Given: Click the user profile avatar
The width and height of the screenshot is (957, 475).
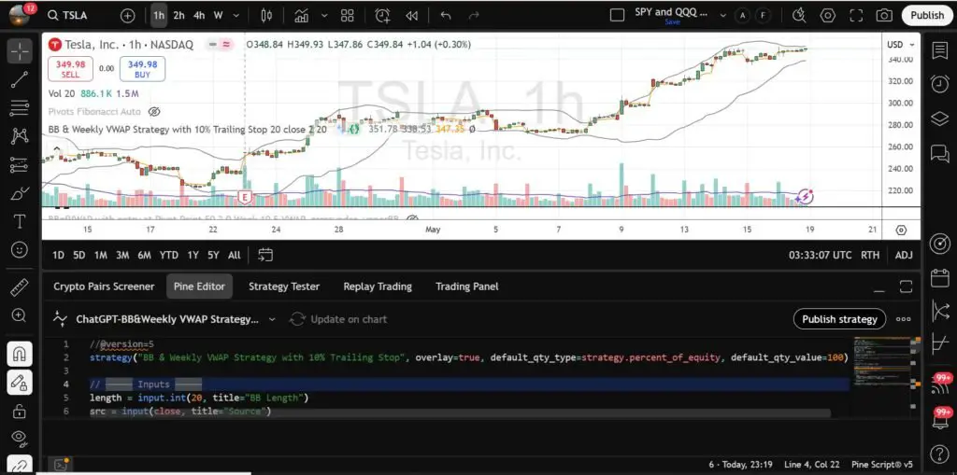Looking at the screenshot, I should pos(20,15).
